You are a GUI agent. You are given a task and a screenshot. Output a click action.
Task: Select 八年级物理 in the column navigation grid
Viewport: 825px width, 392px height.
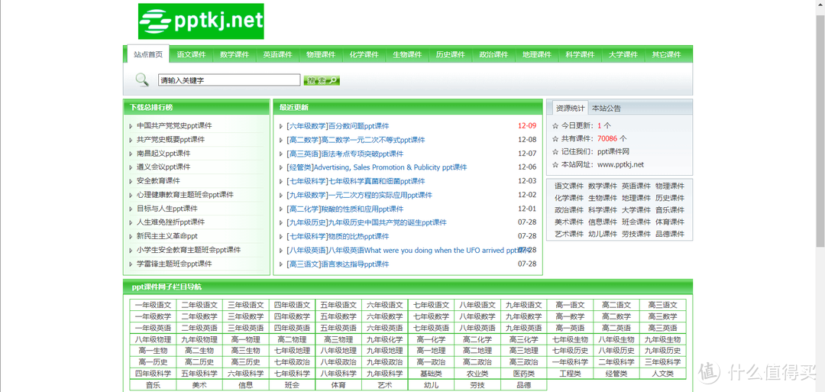(x=153, y=339)
